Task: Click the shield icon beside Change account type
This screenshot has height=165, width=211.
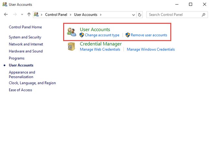Action: click(82, 35)
